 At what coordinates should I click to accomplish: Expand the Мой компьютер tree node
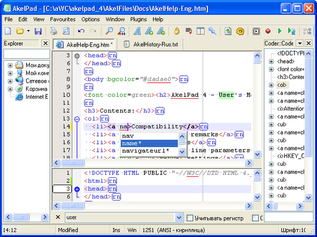pos(10,73)
